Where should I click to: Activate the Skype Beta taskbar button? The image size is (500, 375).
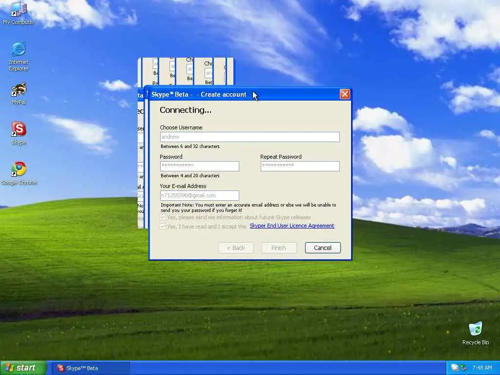90,368
